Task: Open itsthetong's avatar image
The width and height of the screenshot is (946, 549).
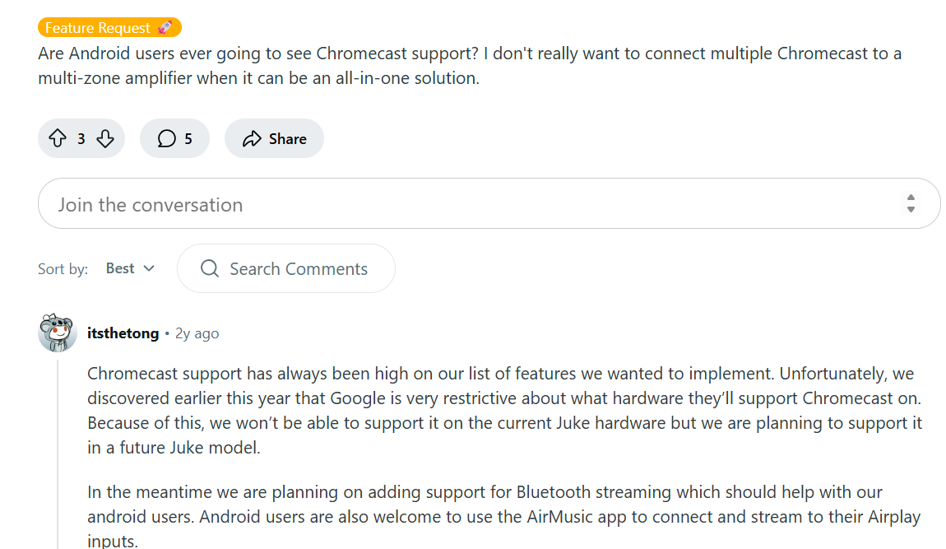Action: click(58, 332)
